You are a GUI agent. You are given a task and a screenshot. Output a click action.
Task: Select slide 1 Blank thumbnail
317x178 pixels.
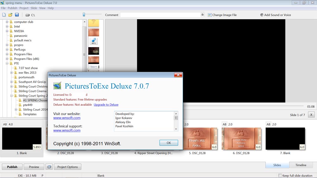(x=22, y=138)
